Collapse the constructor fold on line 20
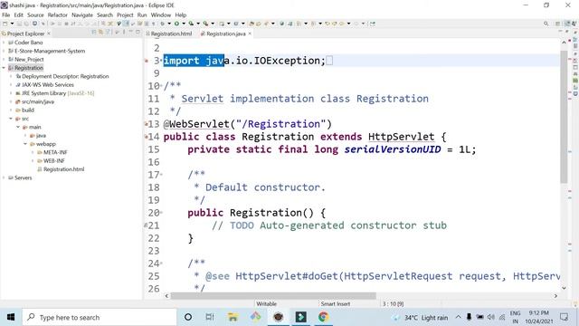This screenshot has width=579, height=326. click(161, 213)
